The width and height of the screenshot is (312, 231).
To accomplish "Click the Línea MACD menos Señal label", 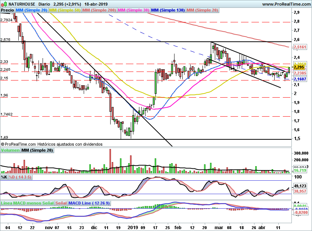I will [27, 203].
